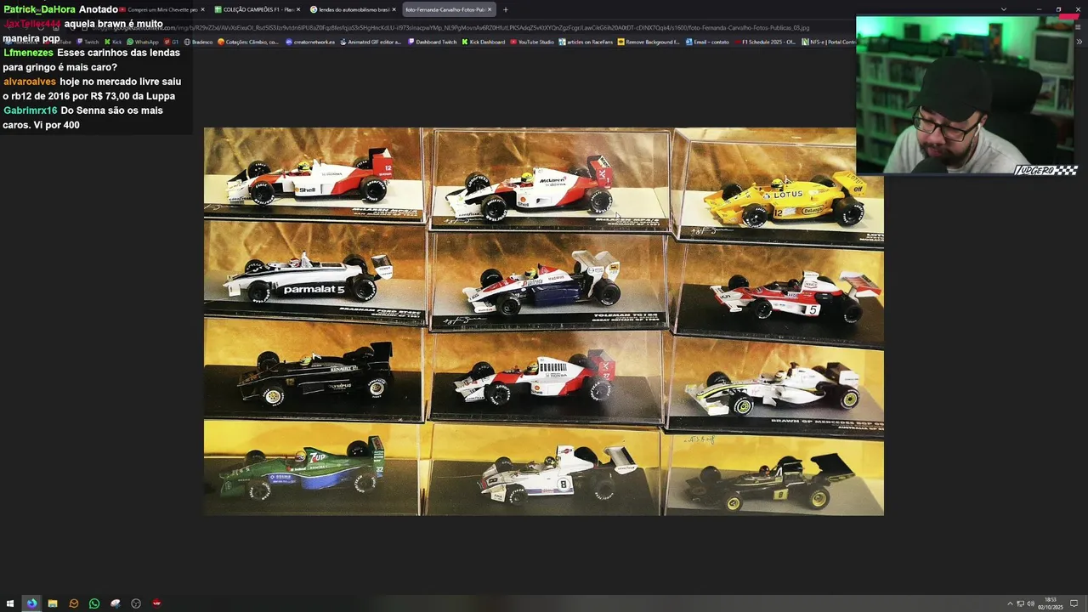Viewport: 1088px width, 612px height.
Task: Close the COLEÇÃO CAMPEÕES F1 tab
Action: [x=299, y=9]
